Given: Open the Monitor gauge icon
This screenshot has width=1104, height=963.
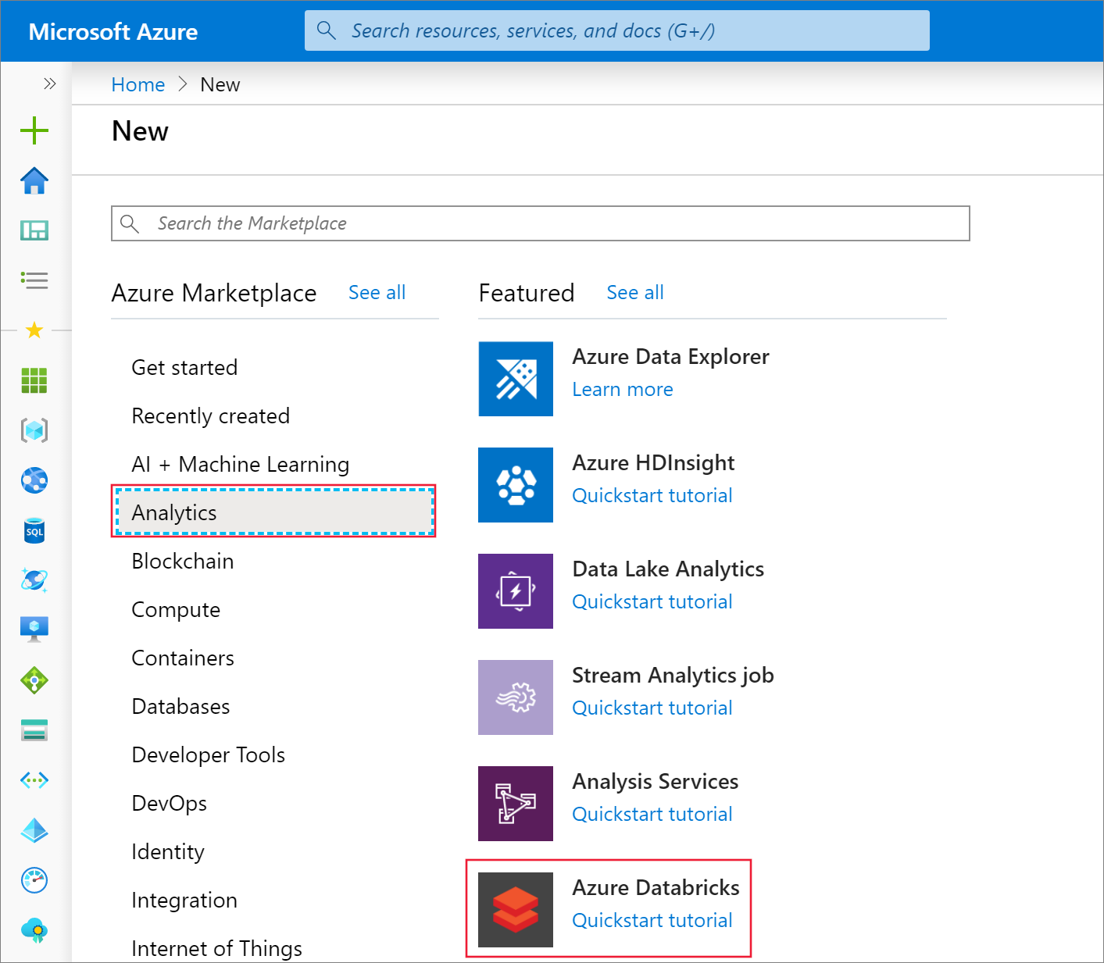Looking at the screenshot, I should [34, 880].
